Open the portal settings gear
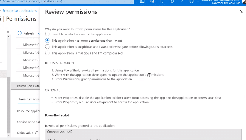The height and width of the screenshot is (140, 246). (x=172, y=1)
